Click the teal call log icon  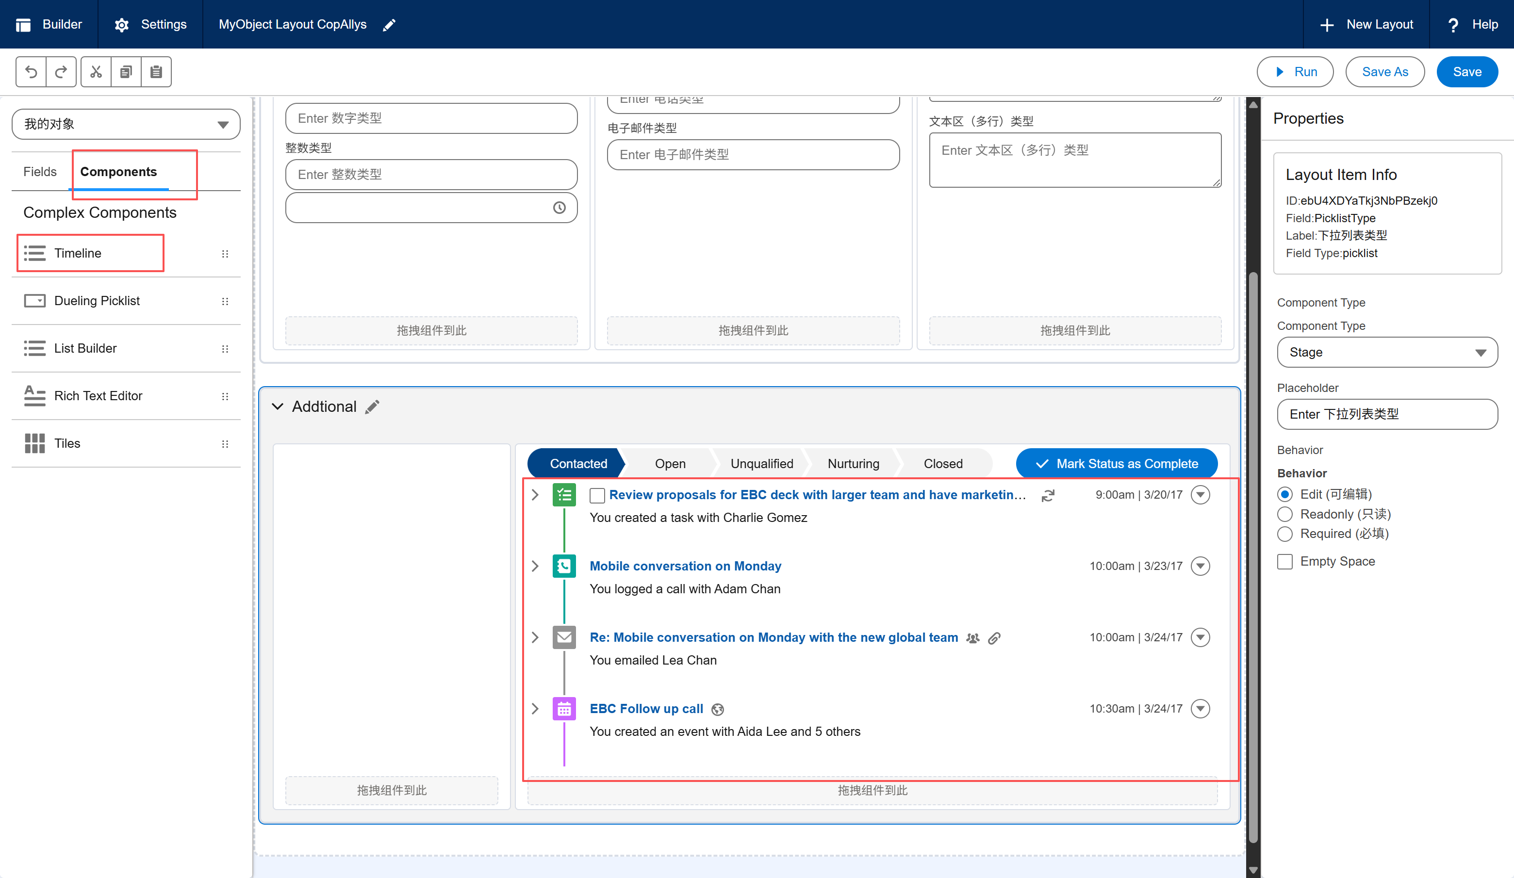(564, 566)
